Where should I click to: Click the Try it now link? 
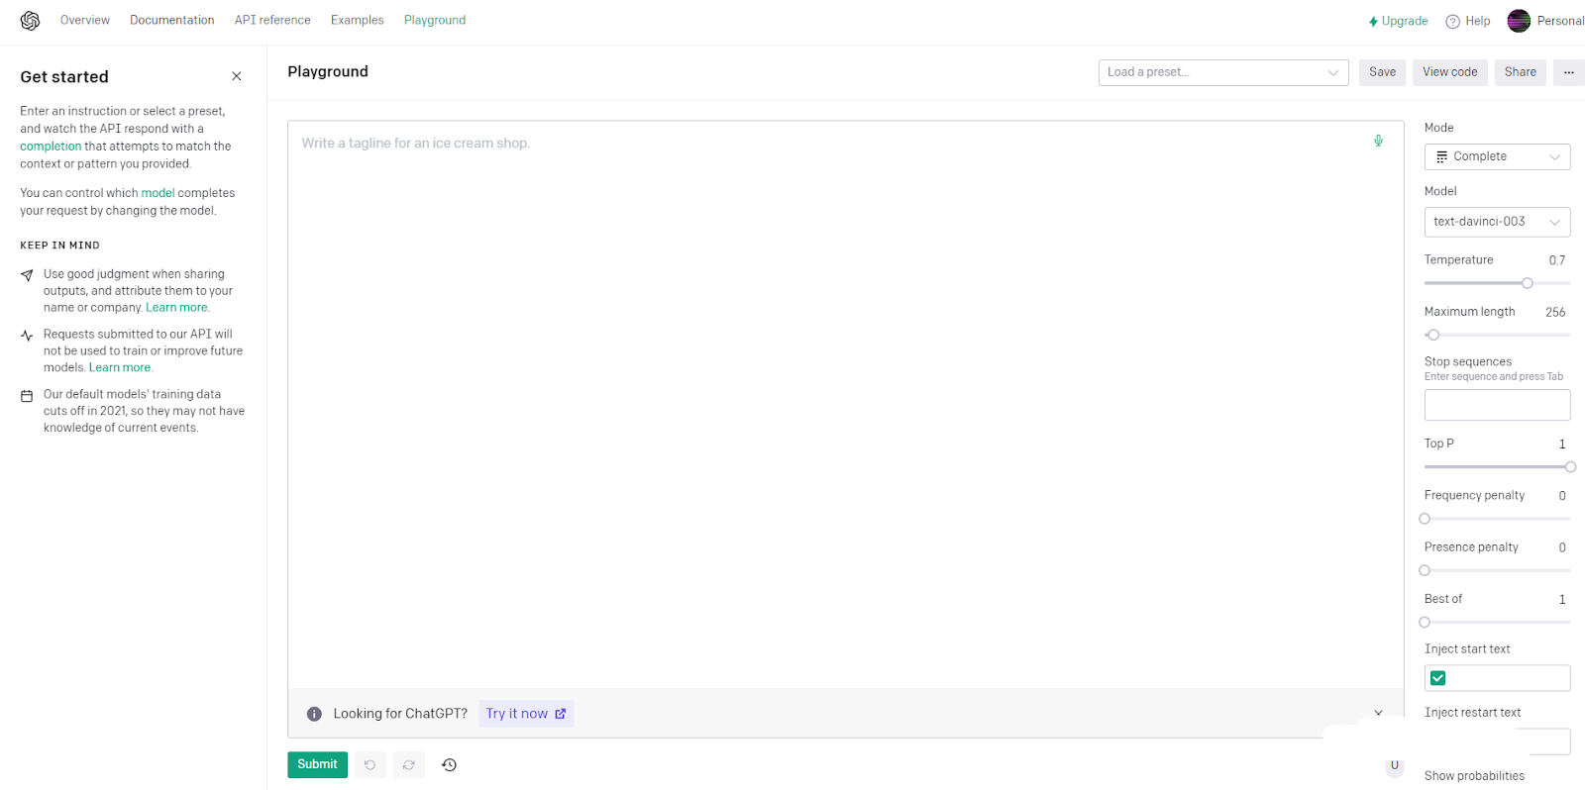[525, 714]
